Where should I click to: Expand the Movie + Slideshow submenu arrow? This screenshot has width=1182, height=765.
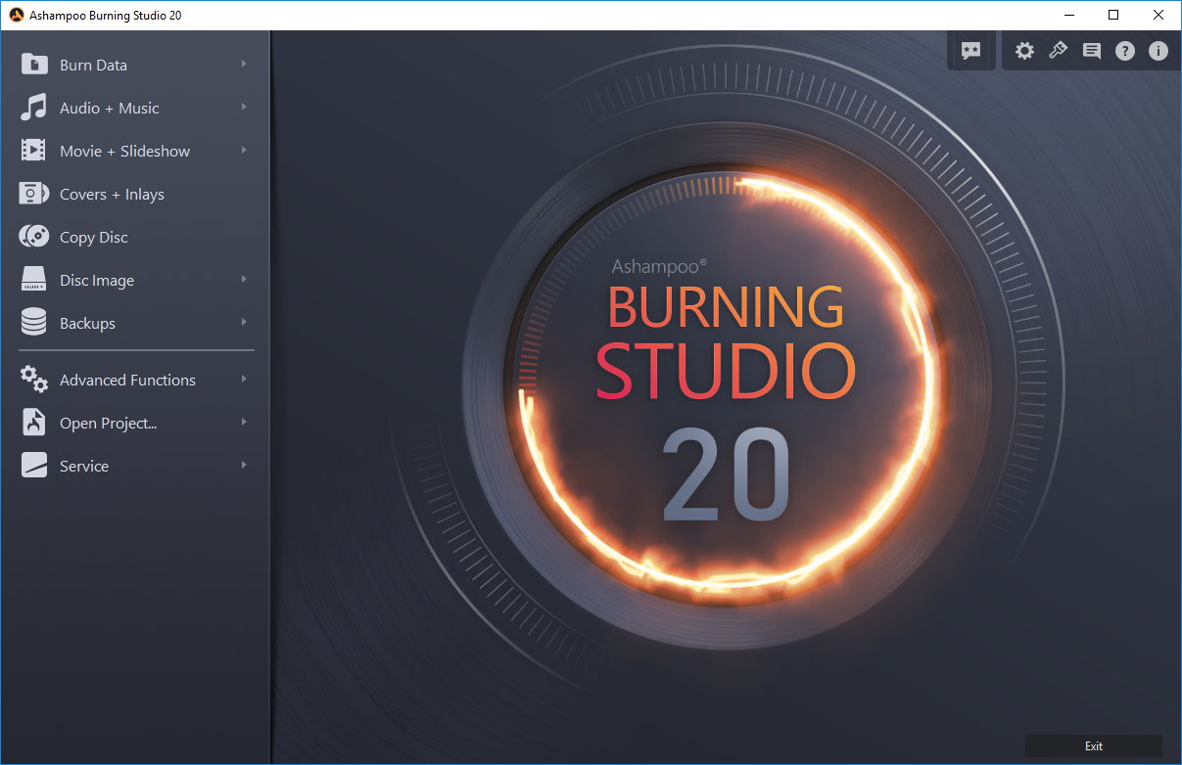coord(244,151)
